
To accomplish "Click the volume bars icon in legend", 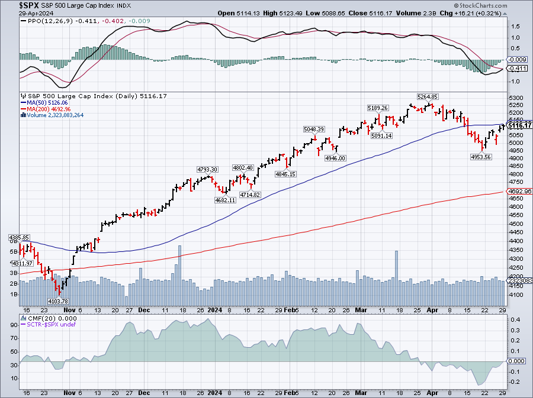I will coord(22,115).
